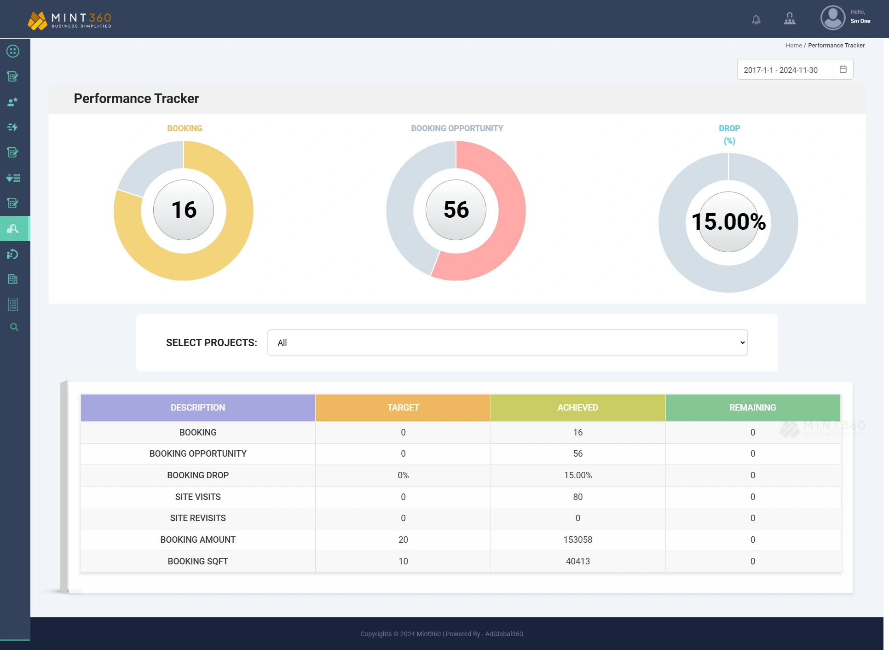Open the funnel filter list sidebar icon
Image resolution: width=889 pixels, height=650 pixels.
click(x=13, y=178)
